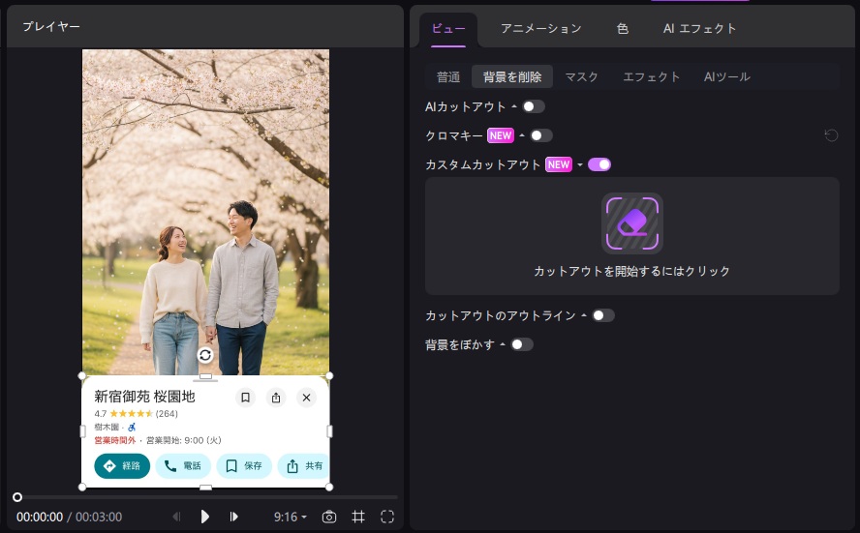The image size is (860, 533).
Task: Switch to the AI エフェクト tab
Action: (699, 29)
